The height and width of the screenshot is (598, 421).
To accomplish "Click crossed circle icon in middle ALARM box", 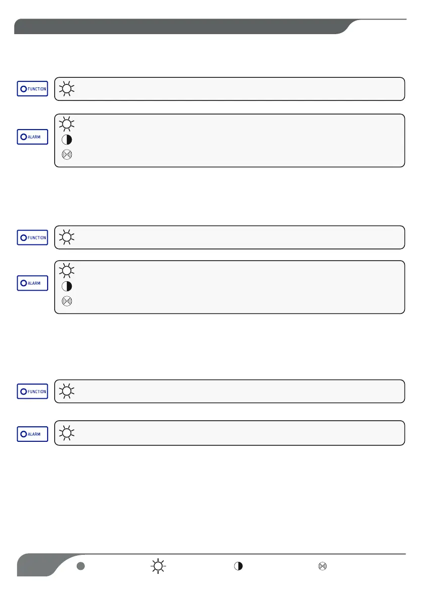I will pos(66,302).
